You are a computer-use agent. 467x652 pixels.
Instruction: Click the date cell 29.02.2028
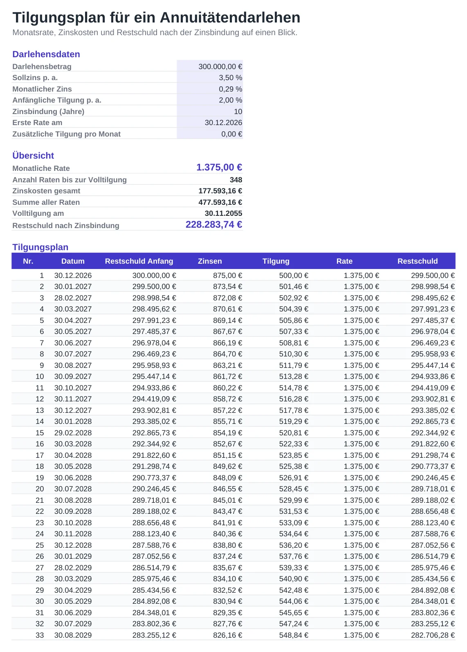(x=73, y=433)
